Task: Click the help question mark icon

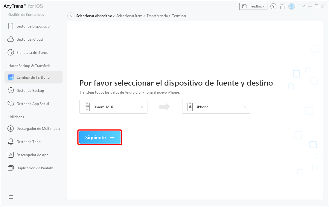Action: coord(273,6)
